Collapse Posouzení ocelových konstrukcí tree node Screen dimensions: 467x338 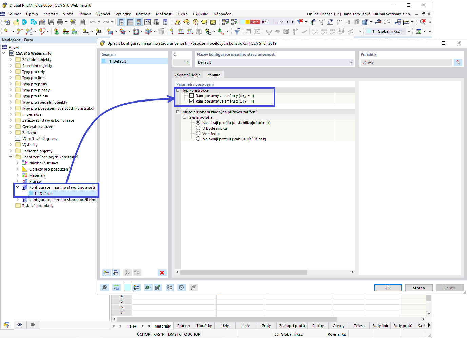click(x=11, y=157)
